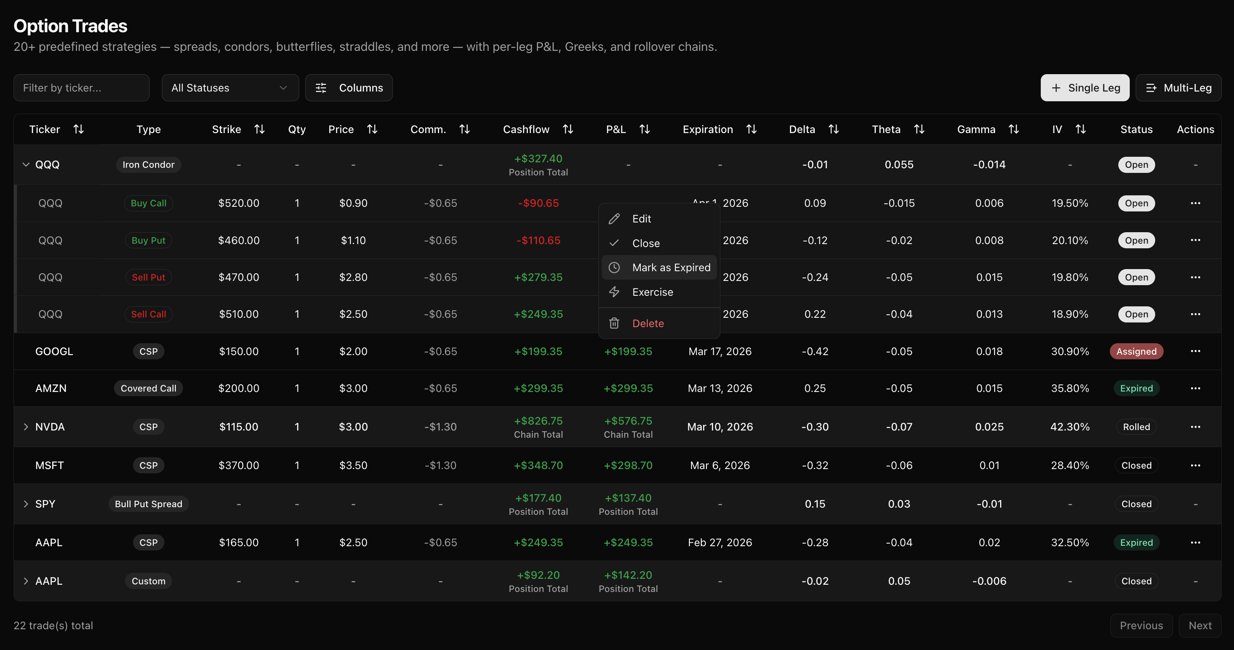Viewport: 1234px width, 650px height.
Task: Click the IV column sort icon
Action: [1080, 129]
